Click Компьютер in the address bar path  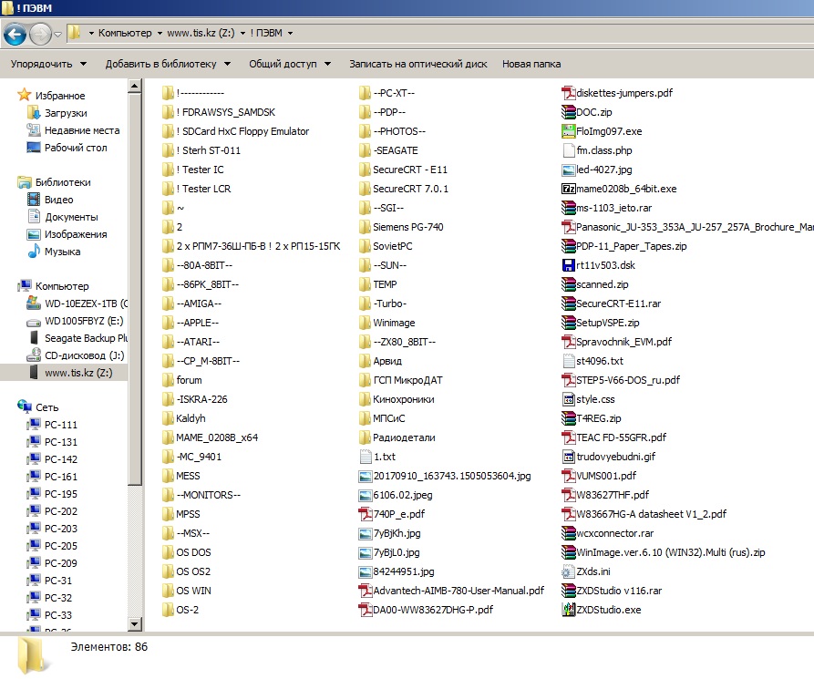[125, 33]
